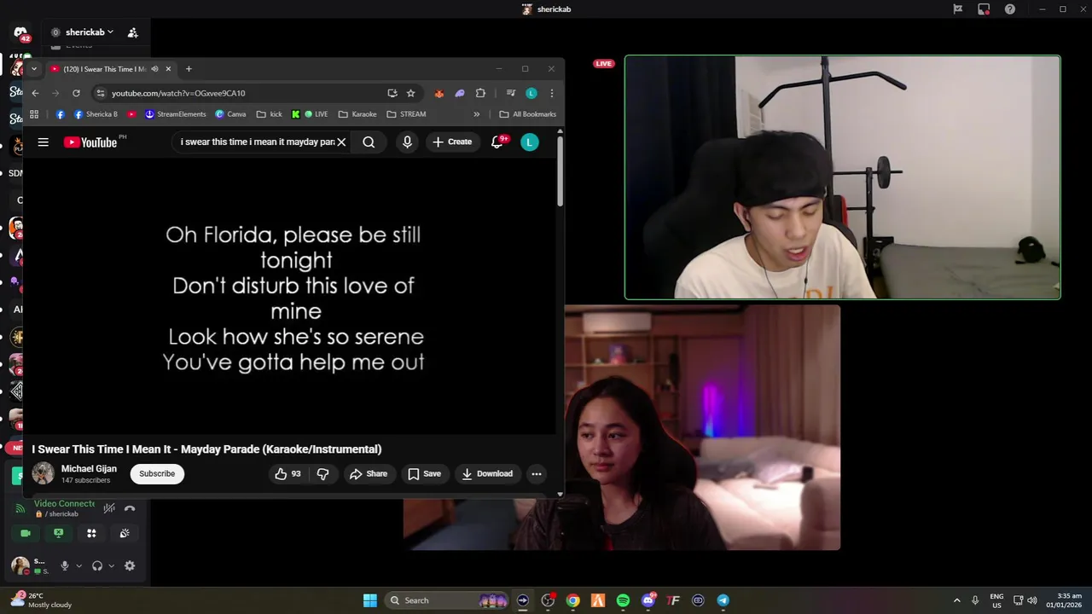Viewport: 1092px width, 614px height.
Task: Download the karaoke video
Action: point(487,473)
